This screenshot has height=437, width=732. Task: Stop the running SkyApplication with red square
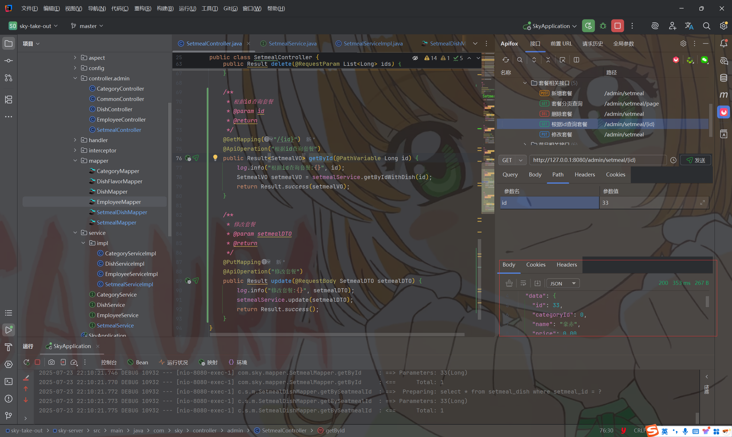pyautogui.click(x=617, y=26)
